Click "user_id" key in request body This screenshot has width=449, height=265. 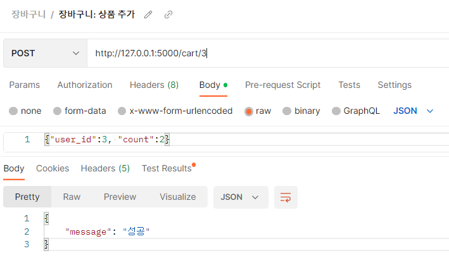[x=73, y=140]
